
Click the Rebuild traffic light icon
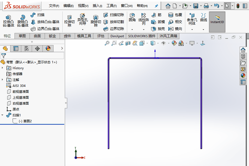tap(238, 6)
